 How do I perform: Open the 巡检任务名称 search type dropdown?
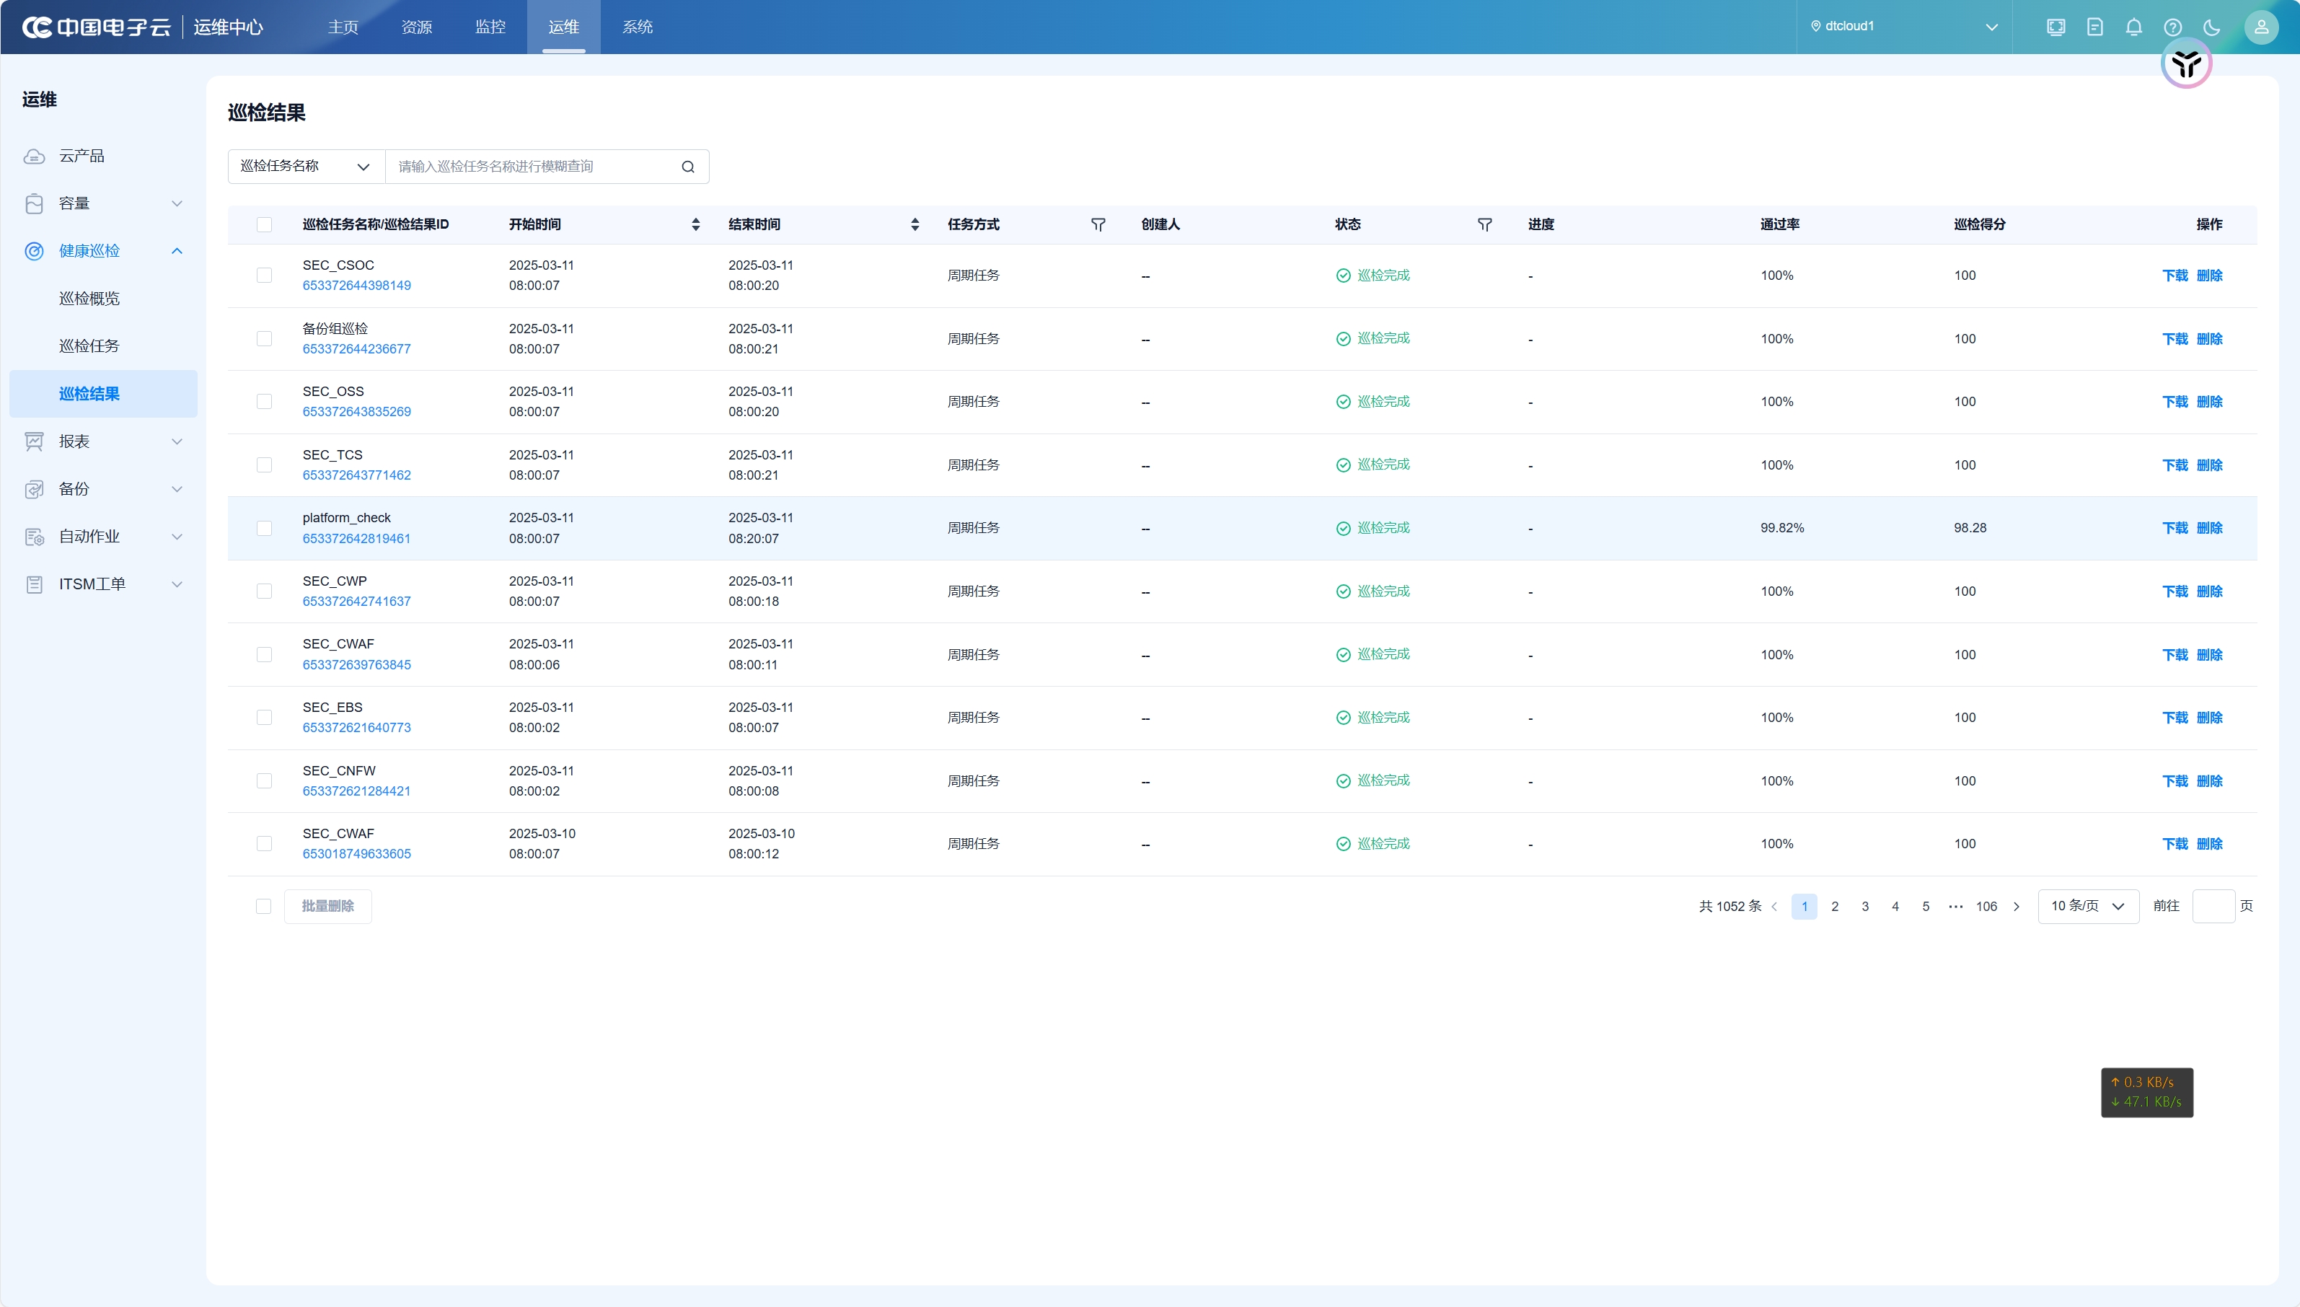tap(306, 167)
